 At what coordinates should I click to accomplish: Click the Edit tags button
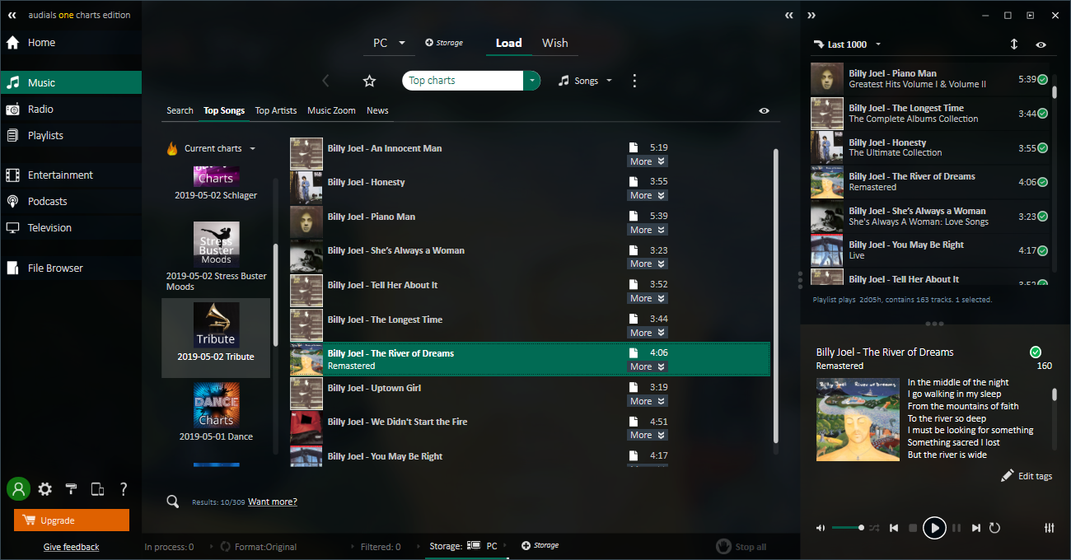pyautogui.click(x=1027, y=476)
